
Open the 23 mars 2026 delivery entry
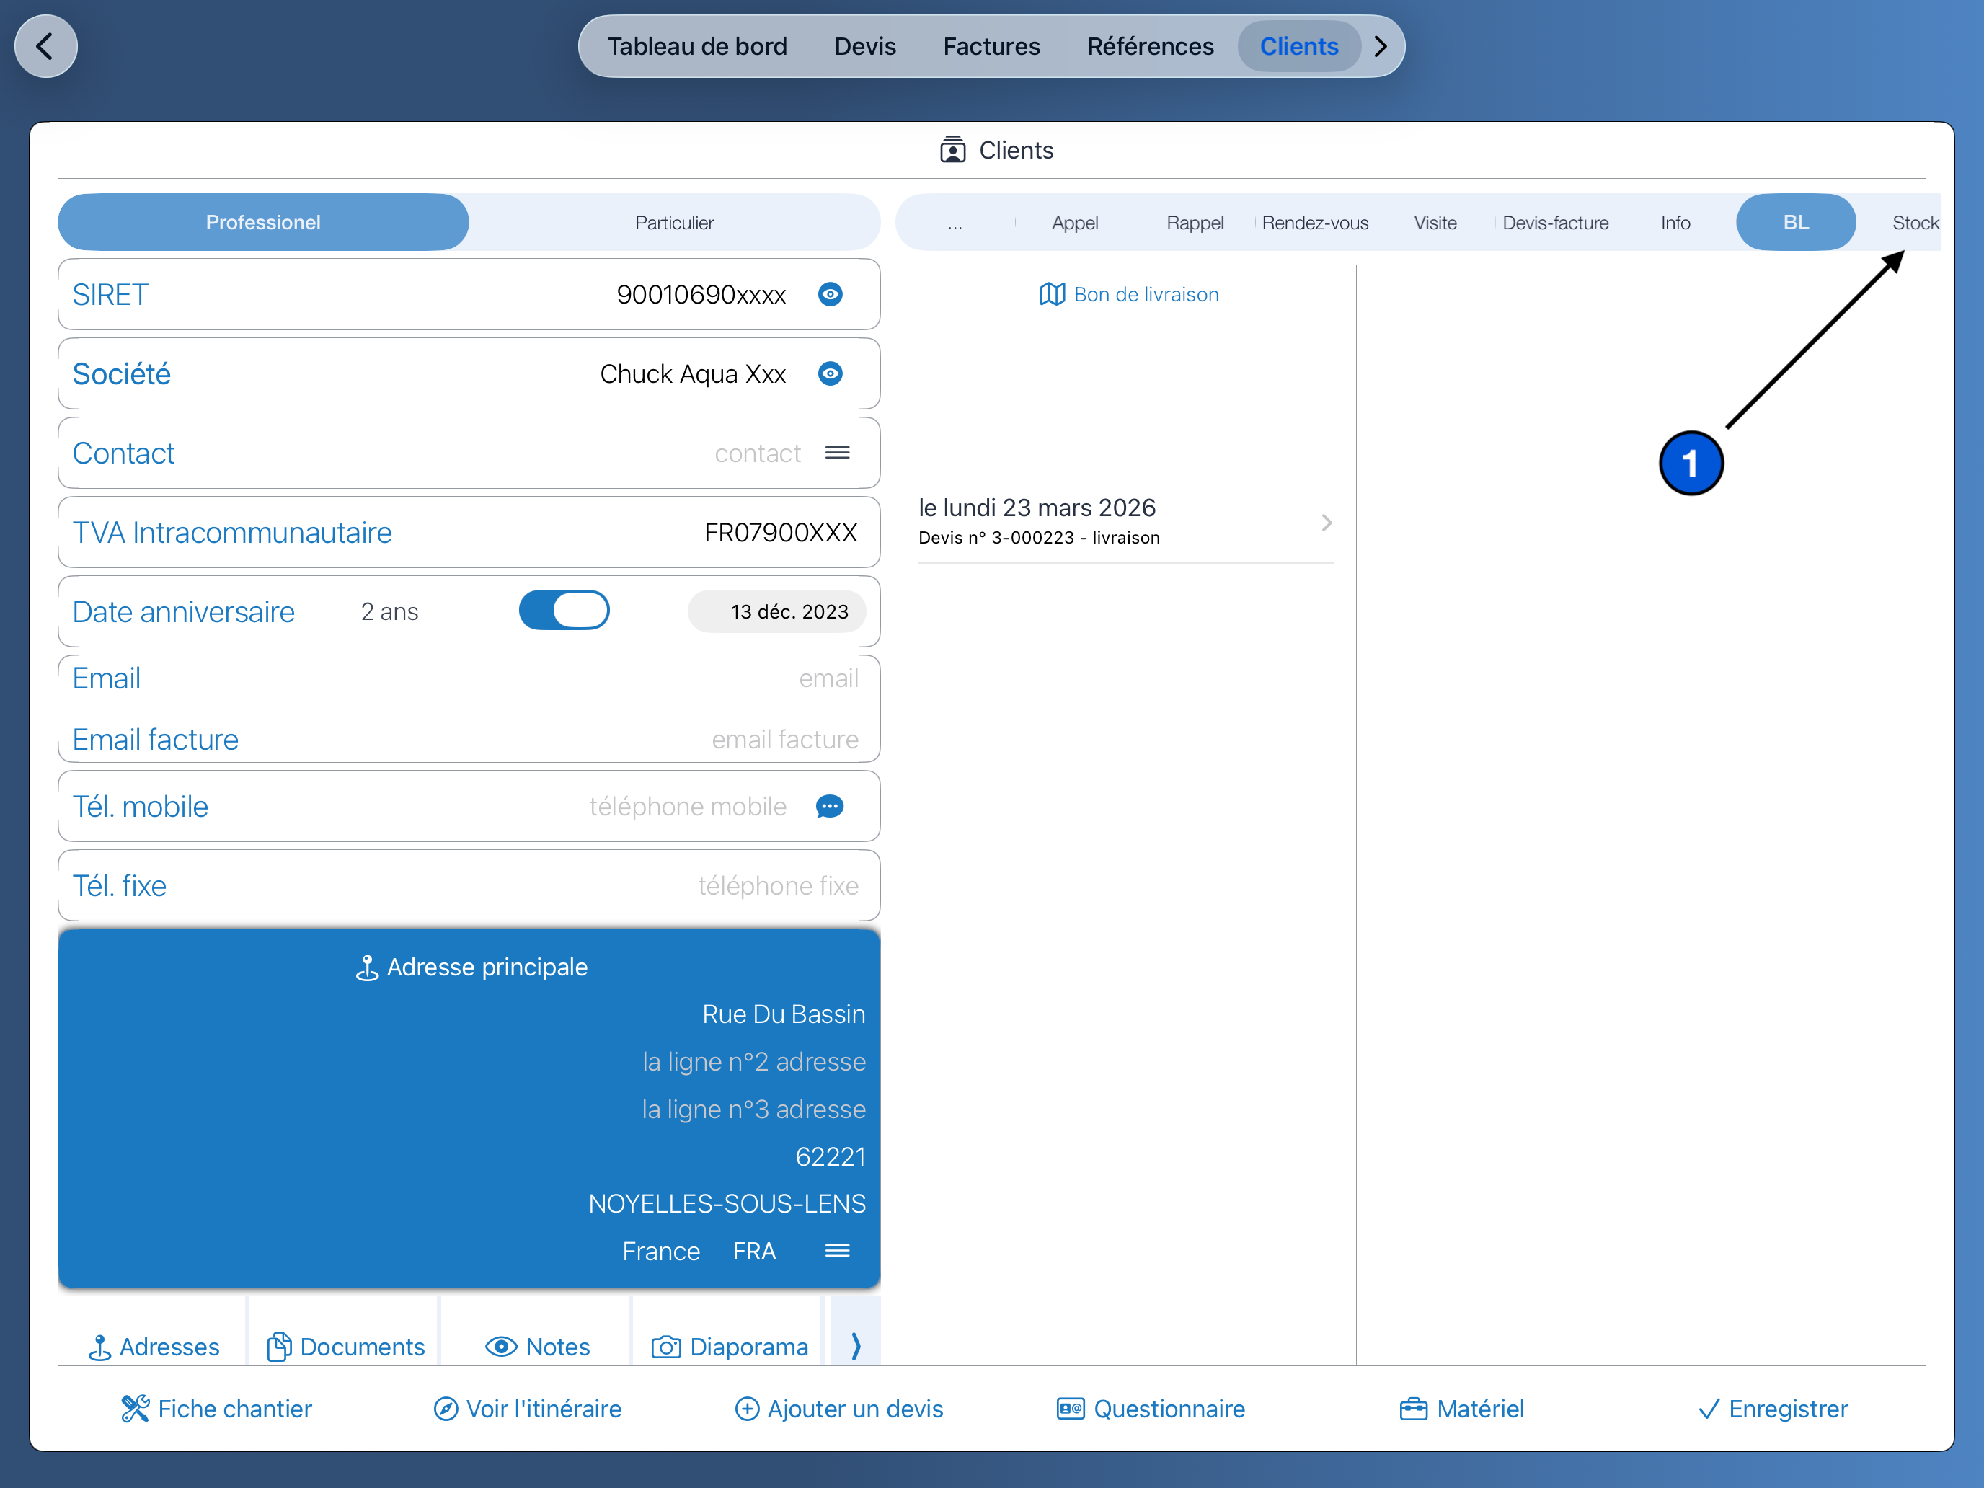(x=1125, y=521)
